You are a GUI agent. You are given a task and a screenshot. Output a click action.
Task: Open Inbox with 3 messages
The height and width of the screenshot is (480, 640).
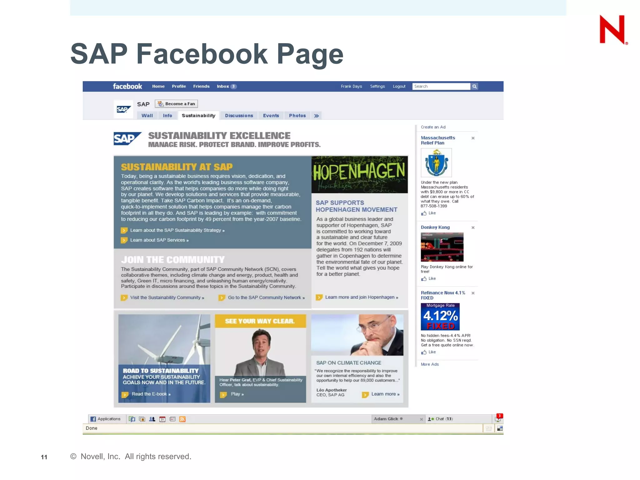pyautogui.click(x=227, y=86)
